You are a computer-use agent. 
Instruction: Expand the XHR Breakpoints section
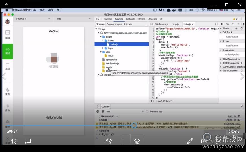coord(221,63)
